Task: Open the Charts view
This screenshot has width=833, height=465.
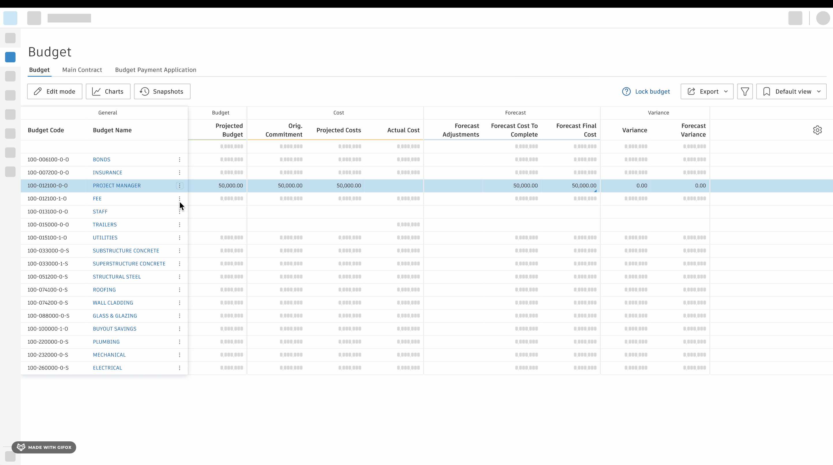Action: coord(108,92)
